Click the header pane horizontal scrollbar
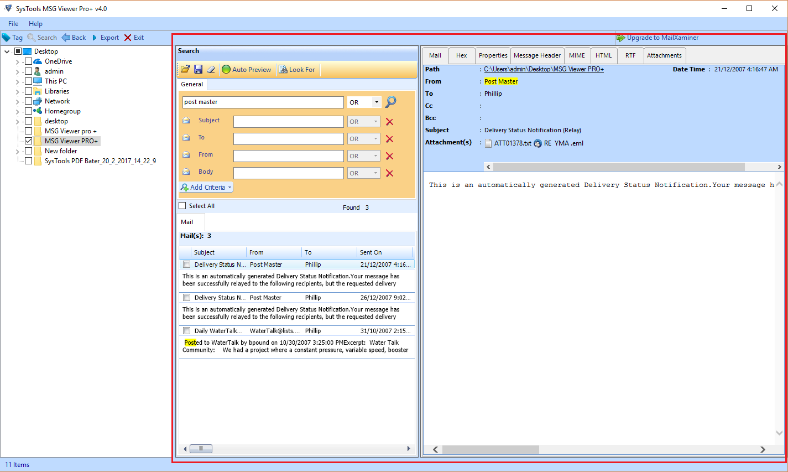This screenshot has width=788, height=472. (x=619, y=167)
